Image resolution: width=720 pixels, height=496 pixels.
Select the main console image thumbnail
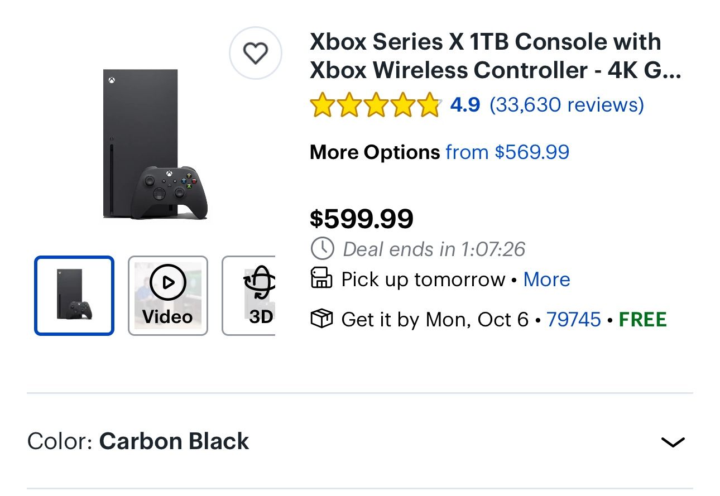click(74, 295)
